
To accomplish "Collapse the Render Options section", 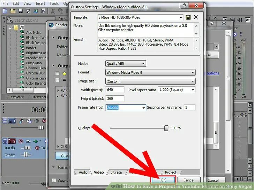I will point(53,167).
